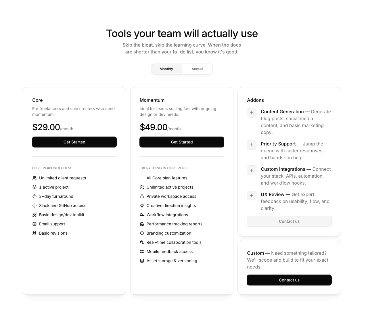Click the lock icon beside Private workspace access
The width and height of the screenshot is (368, 322).
pyautogui.click(x=142, y=196)
